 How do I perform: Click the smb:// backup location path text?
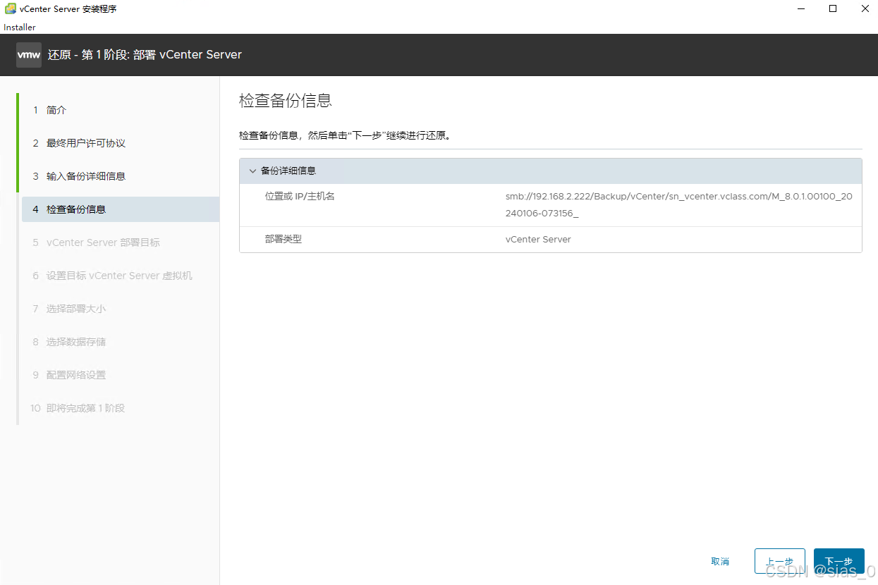[x=678, y=205]
